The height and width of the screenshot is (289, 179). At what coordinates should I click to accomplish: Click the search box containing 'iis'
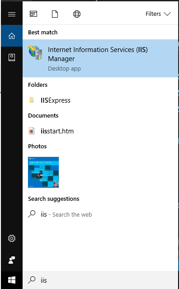coord(100,280)
